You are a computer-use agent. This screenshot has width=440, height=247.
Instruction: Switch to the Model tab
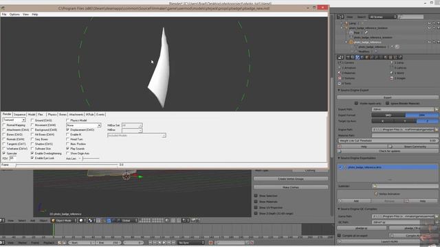(x=32, y=115)
